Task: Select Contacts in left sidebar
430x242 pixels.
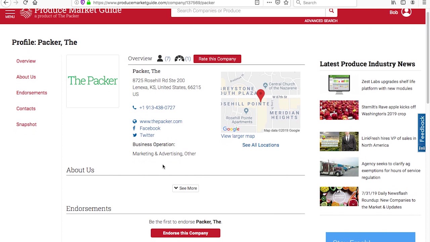Action: (26, 109)
